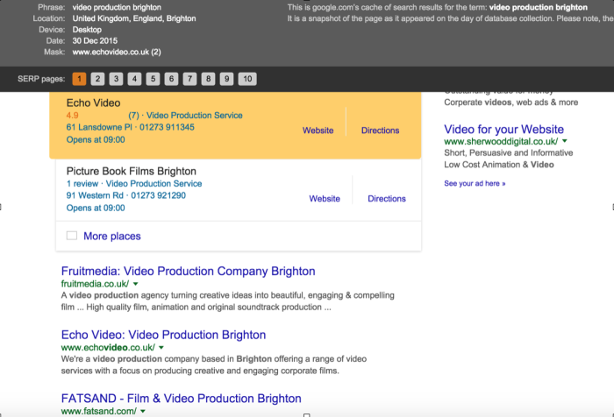Open Picture Book Films Website link
The image size is (614, 417).
[x=325, y=198]
